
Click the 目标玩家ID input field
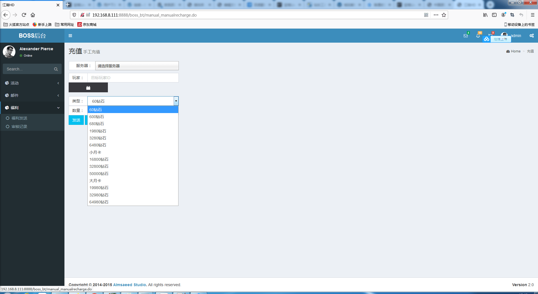[133, 78]
